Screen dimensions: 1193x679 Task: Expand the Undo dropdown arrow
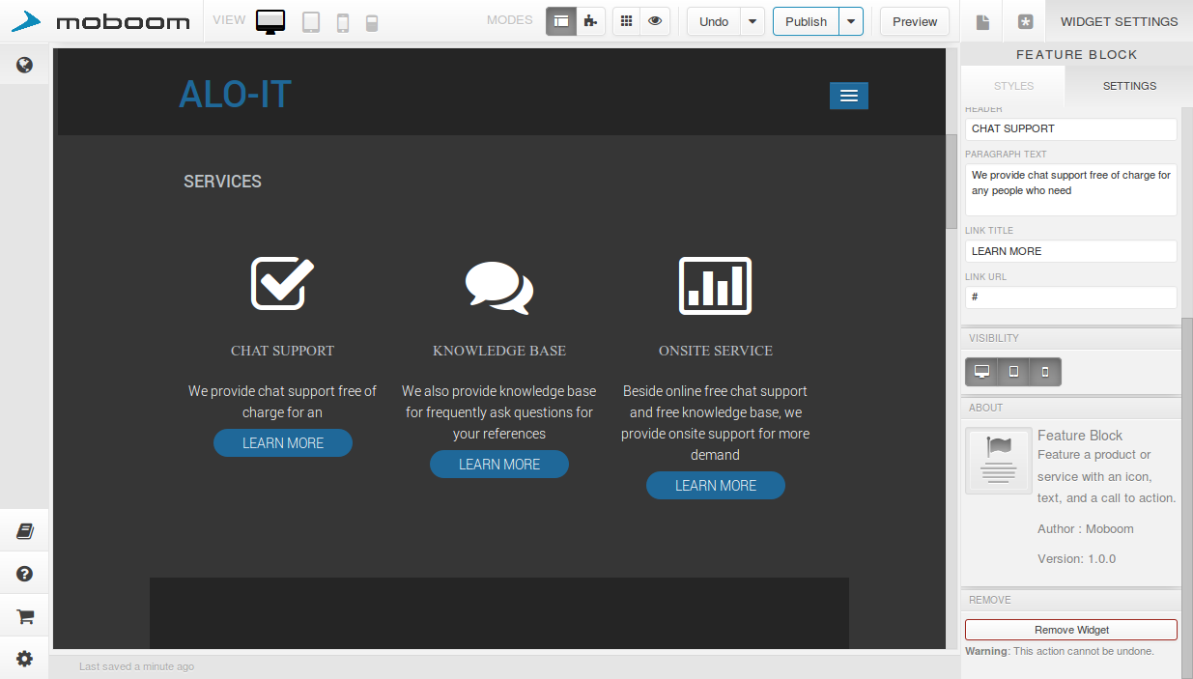click(x=753, y=21)
